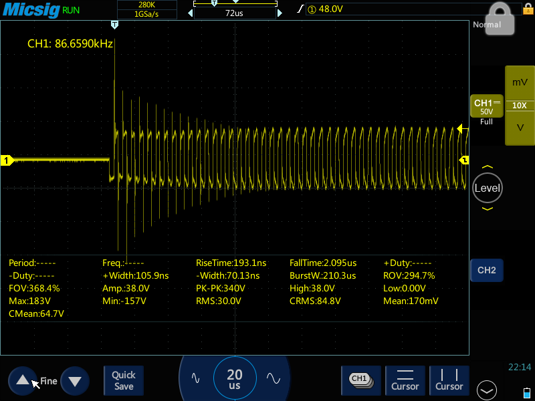This screenshot has width=535, height=401.
Task: Select the T trigger position marker
Action: (x=114, y=25)
